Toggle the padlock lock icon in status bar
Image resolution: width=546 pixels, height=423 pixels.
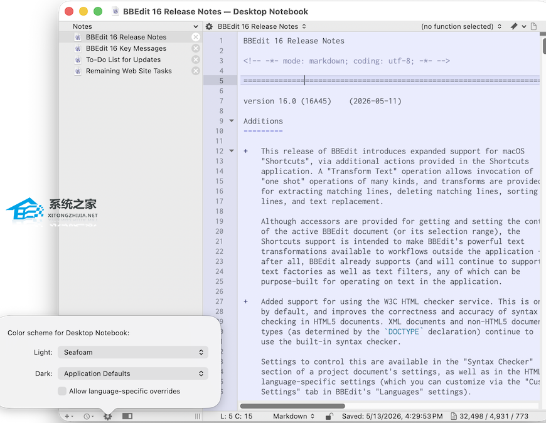pyautogui.click(x=329, y=416)
